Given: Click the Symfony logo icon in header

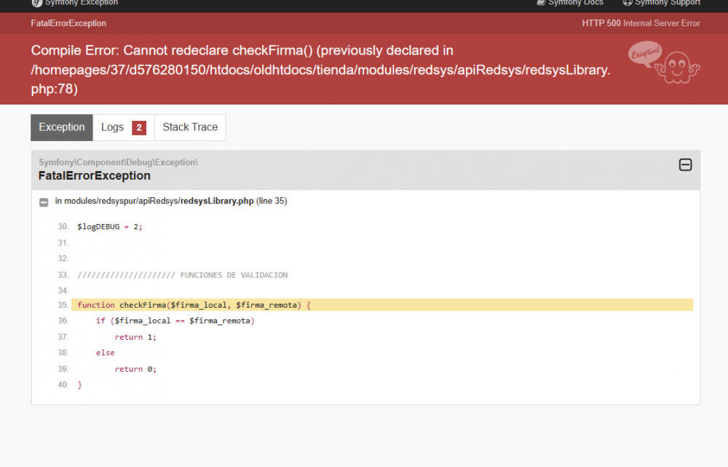Looking at the screenshot, I should [x=36, y=3].
